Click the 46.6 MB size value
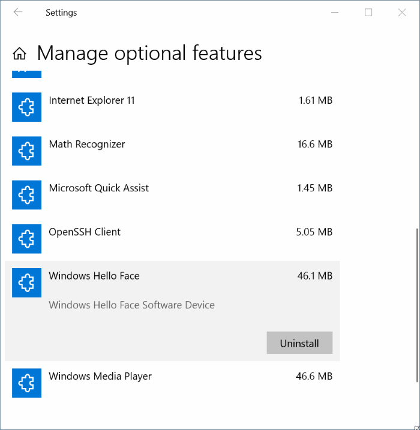 (x=314, y=376)
